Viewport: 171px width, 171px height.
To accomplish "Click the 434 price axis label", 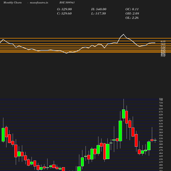I will tap(161, 159).
